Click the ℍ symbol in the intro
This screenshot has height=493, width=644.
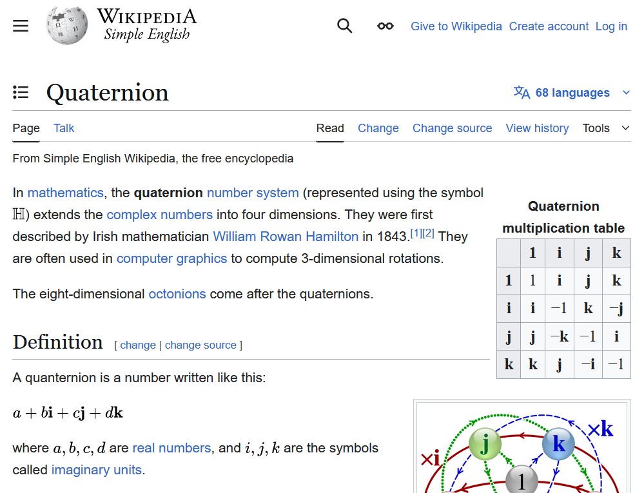point(19,214)
